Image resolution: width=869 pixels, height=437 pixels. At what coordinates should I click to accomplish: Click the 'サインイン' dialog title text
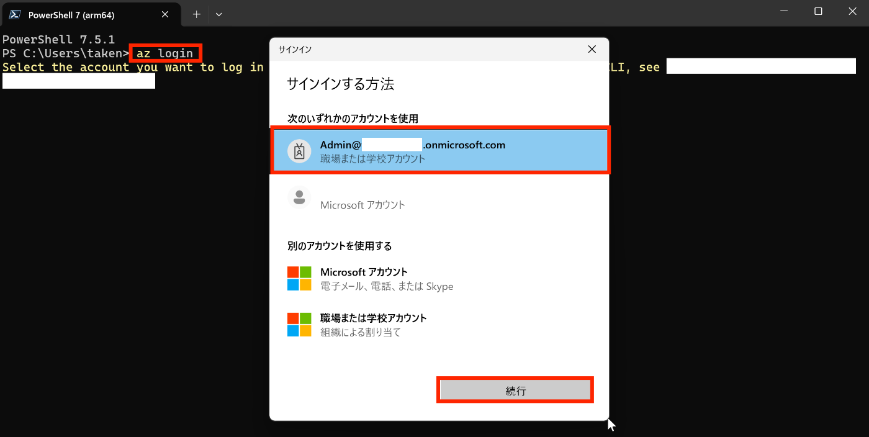pos(295,49)
